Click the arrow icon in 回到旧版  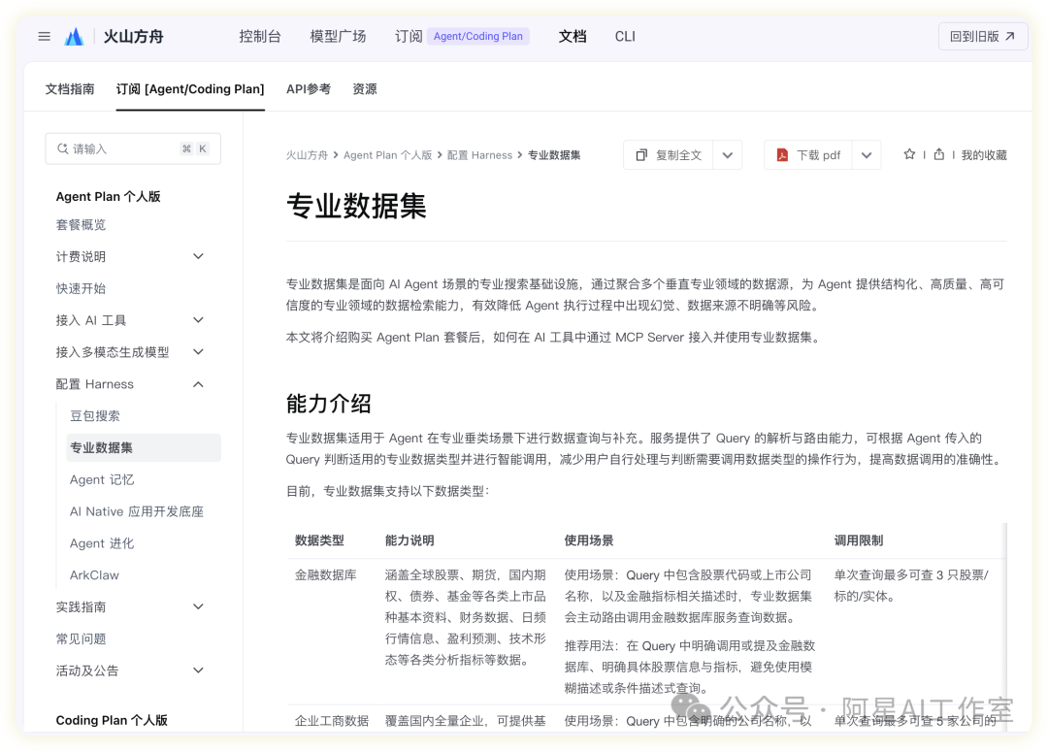coord(1010,36)
